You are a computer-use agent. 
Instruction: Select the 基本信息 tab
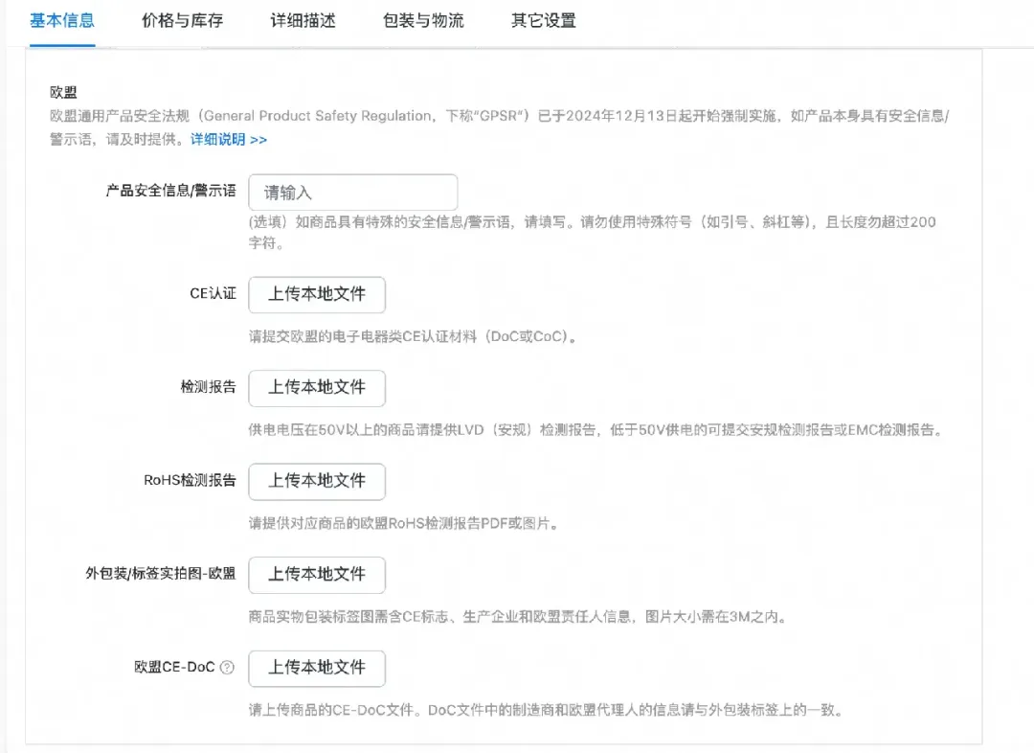click(x=61, y=20)
